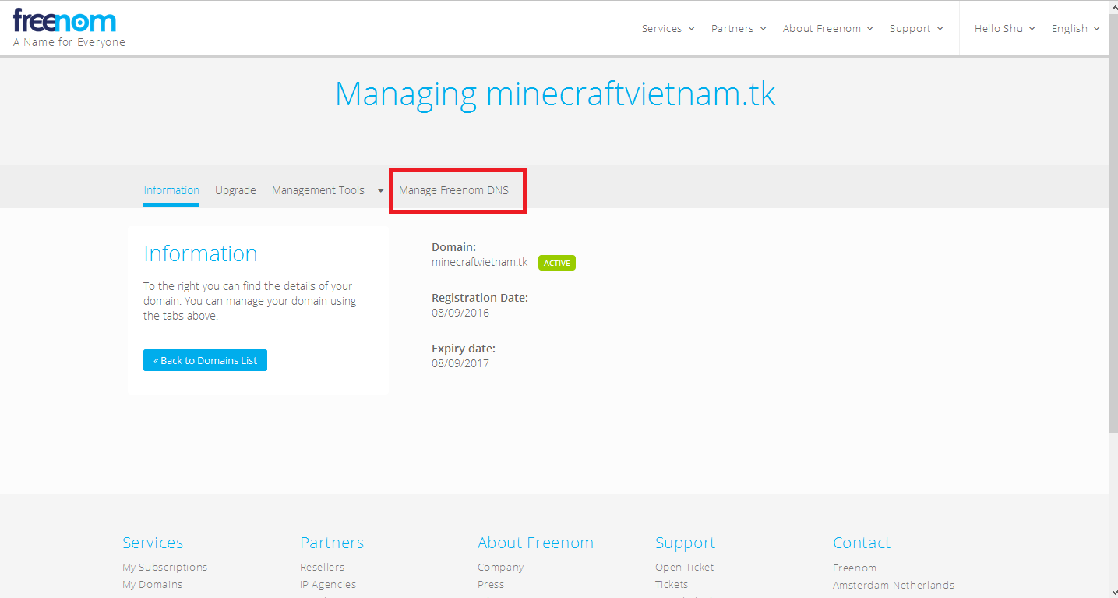
Task: Click Freenom under the Contact footer heading
Action: coord(855,568)
